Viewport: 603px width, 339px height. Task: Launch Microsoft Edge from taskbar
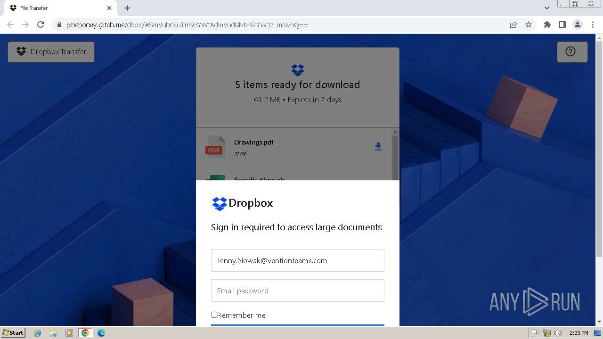[101, 333]
